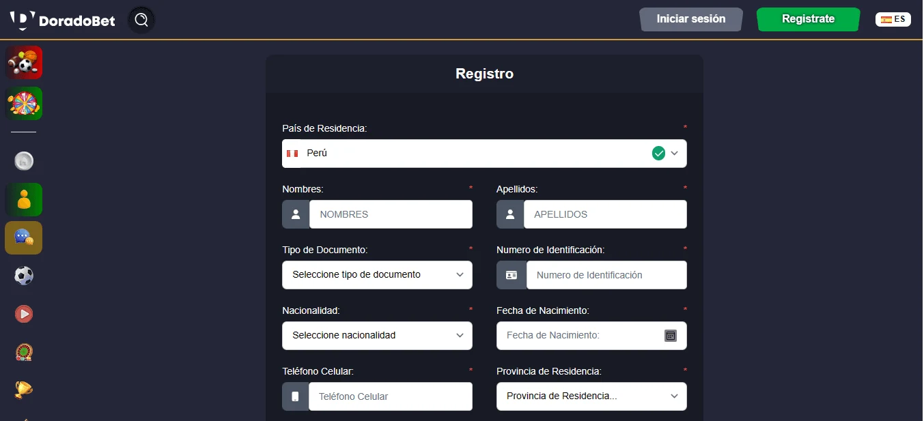Click the green Registrate button
924x421 pixels.
809,19
